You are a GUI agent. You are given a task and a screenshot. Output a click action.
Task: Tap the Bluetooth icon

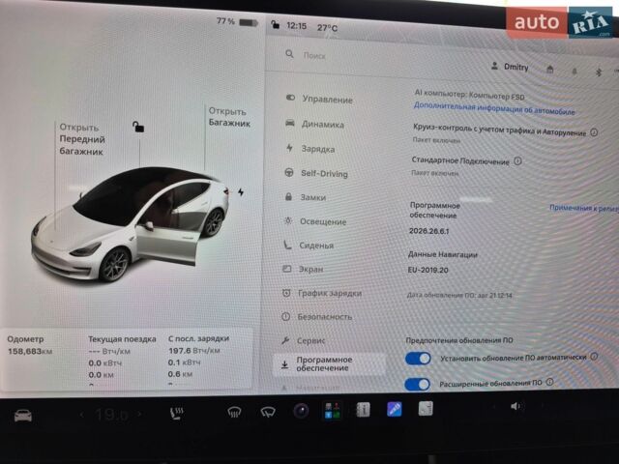pyautogui.click(x=599, y=72)
